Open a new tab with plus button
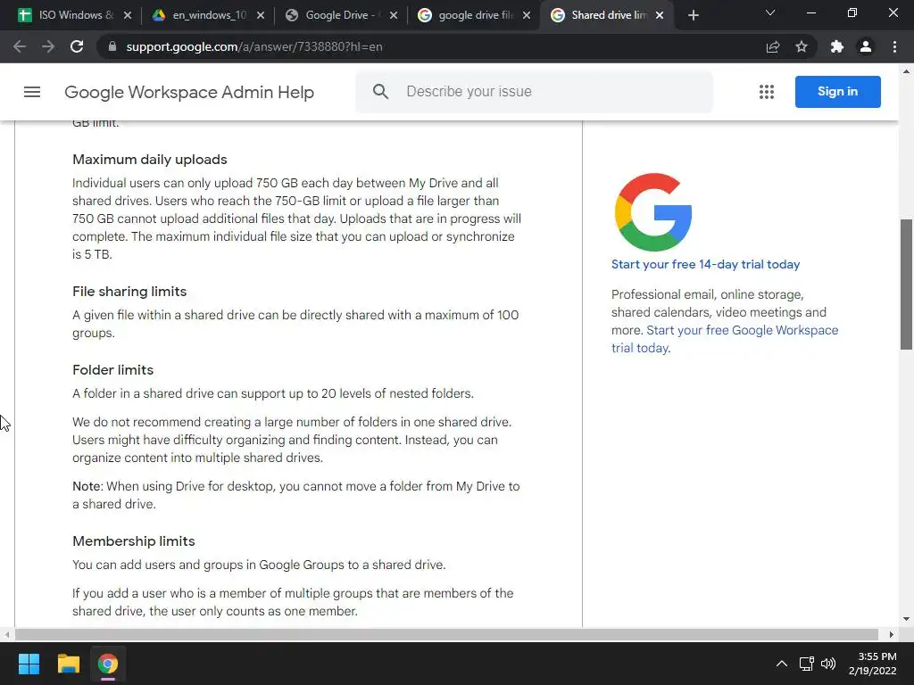 (x=693, y=15)
